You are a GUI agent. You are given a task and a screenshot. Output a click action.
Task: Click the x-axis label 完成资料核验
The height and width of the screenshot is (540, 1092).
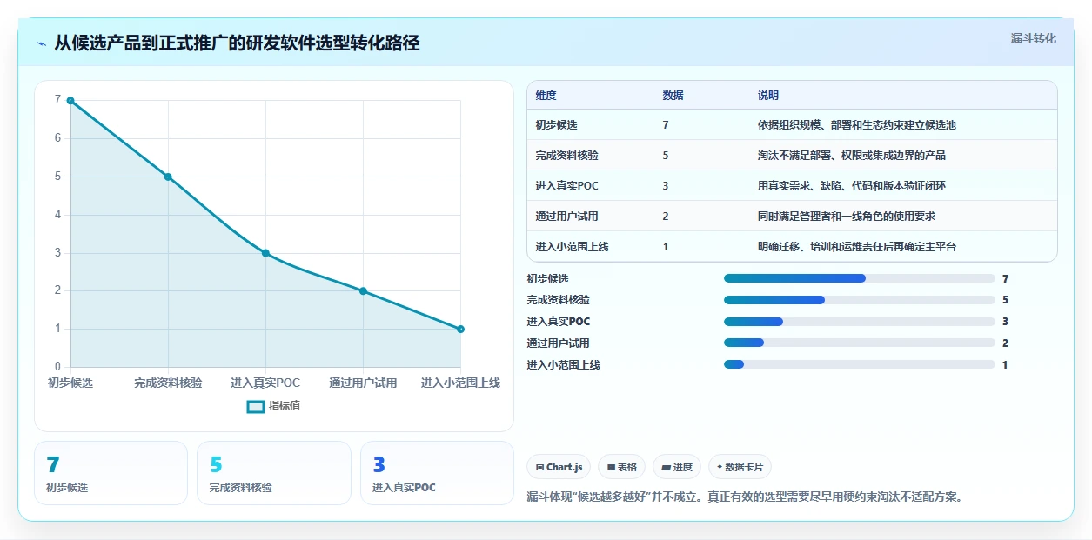168,383
